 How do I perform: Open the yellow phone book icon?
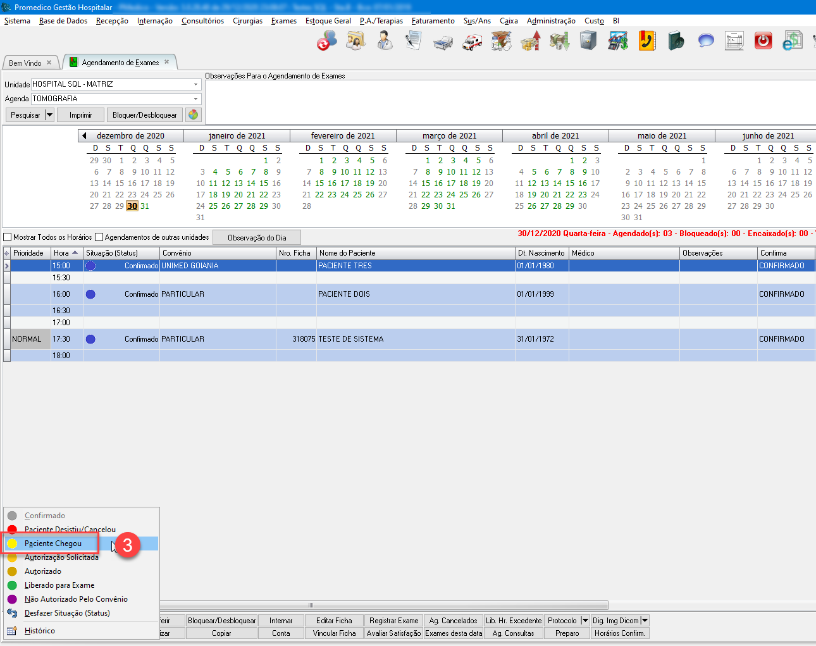[646, 41]
